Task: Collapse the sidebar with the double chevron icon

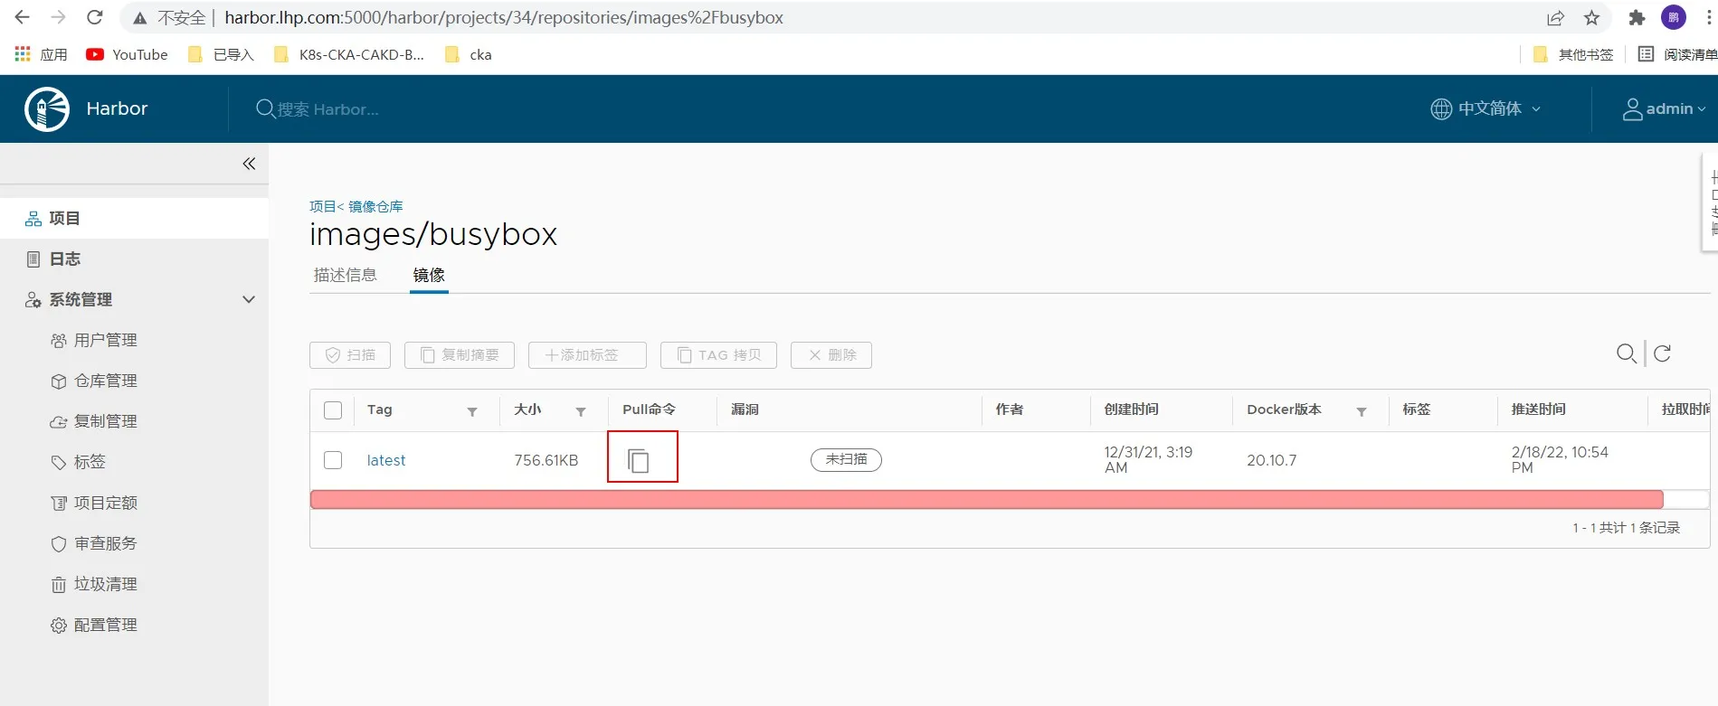Action: [x=249, y=164]
